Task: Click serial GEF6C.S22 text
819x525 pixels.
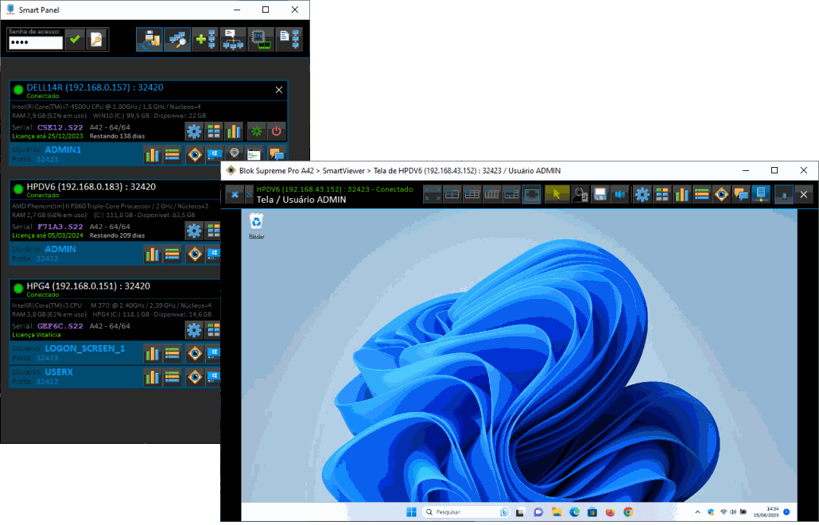Action: 60,326
